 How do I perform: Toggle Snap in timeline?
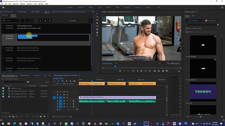(x=58, y=81)
